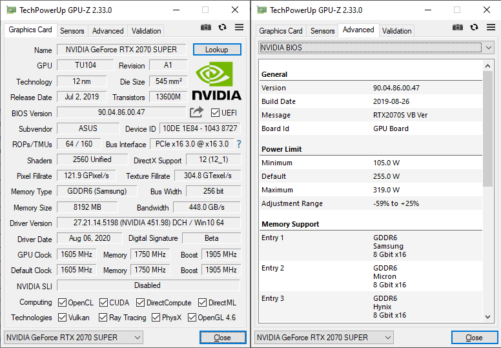Click Entry 1 Samsung memory row
Viewport: 501px width, 348px height.
pos(371,246)
